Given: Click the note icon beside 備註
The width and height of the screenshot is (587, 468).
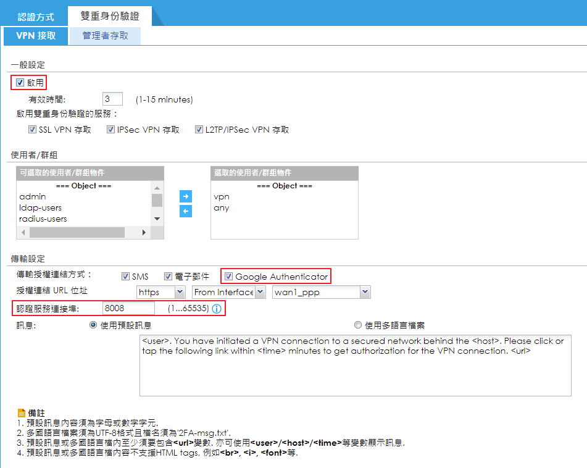Looking at the screenshot, I should (x=22, y=413).
